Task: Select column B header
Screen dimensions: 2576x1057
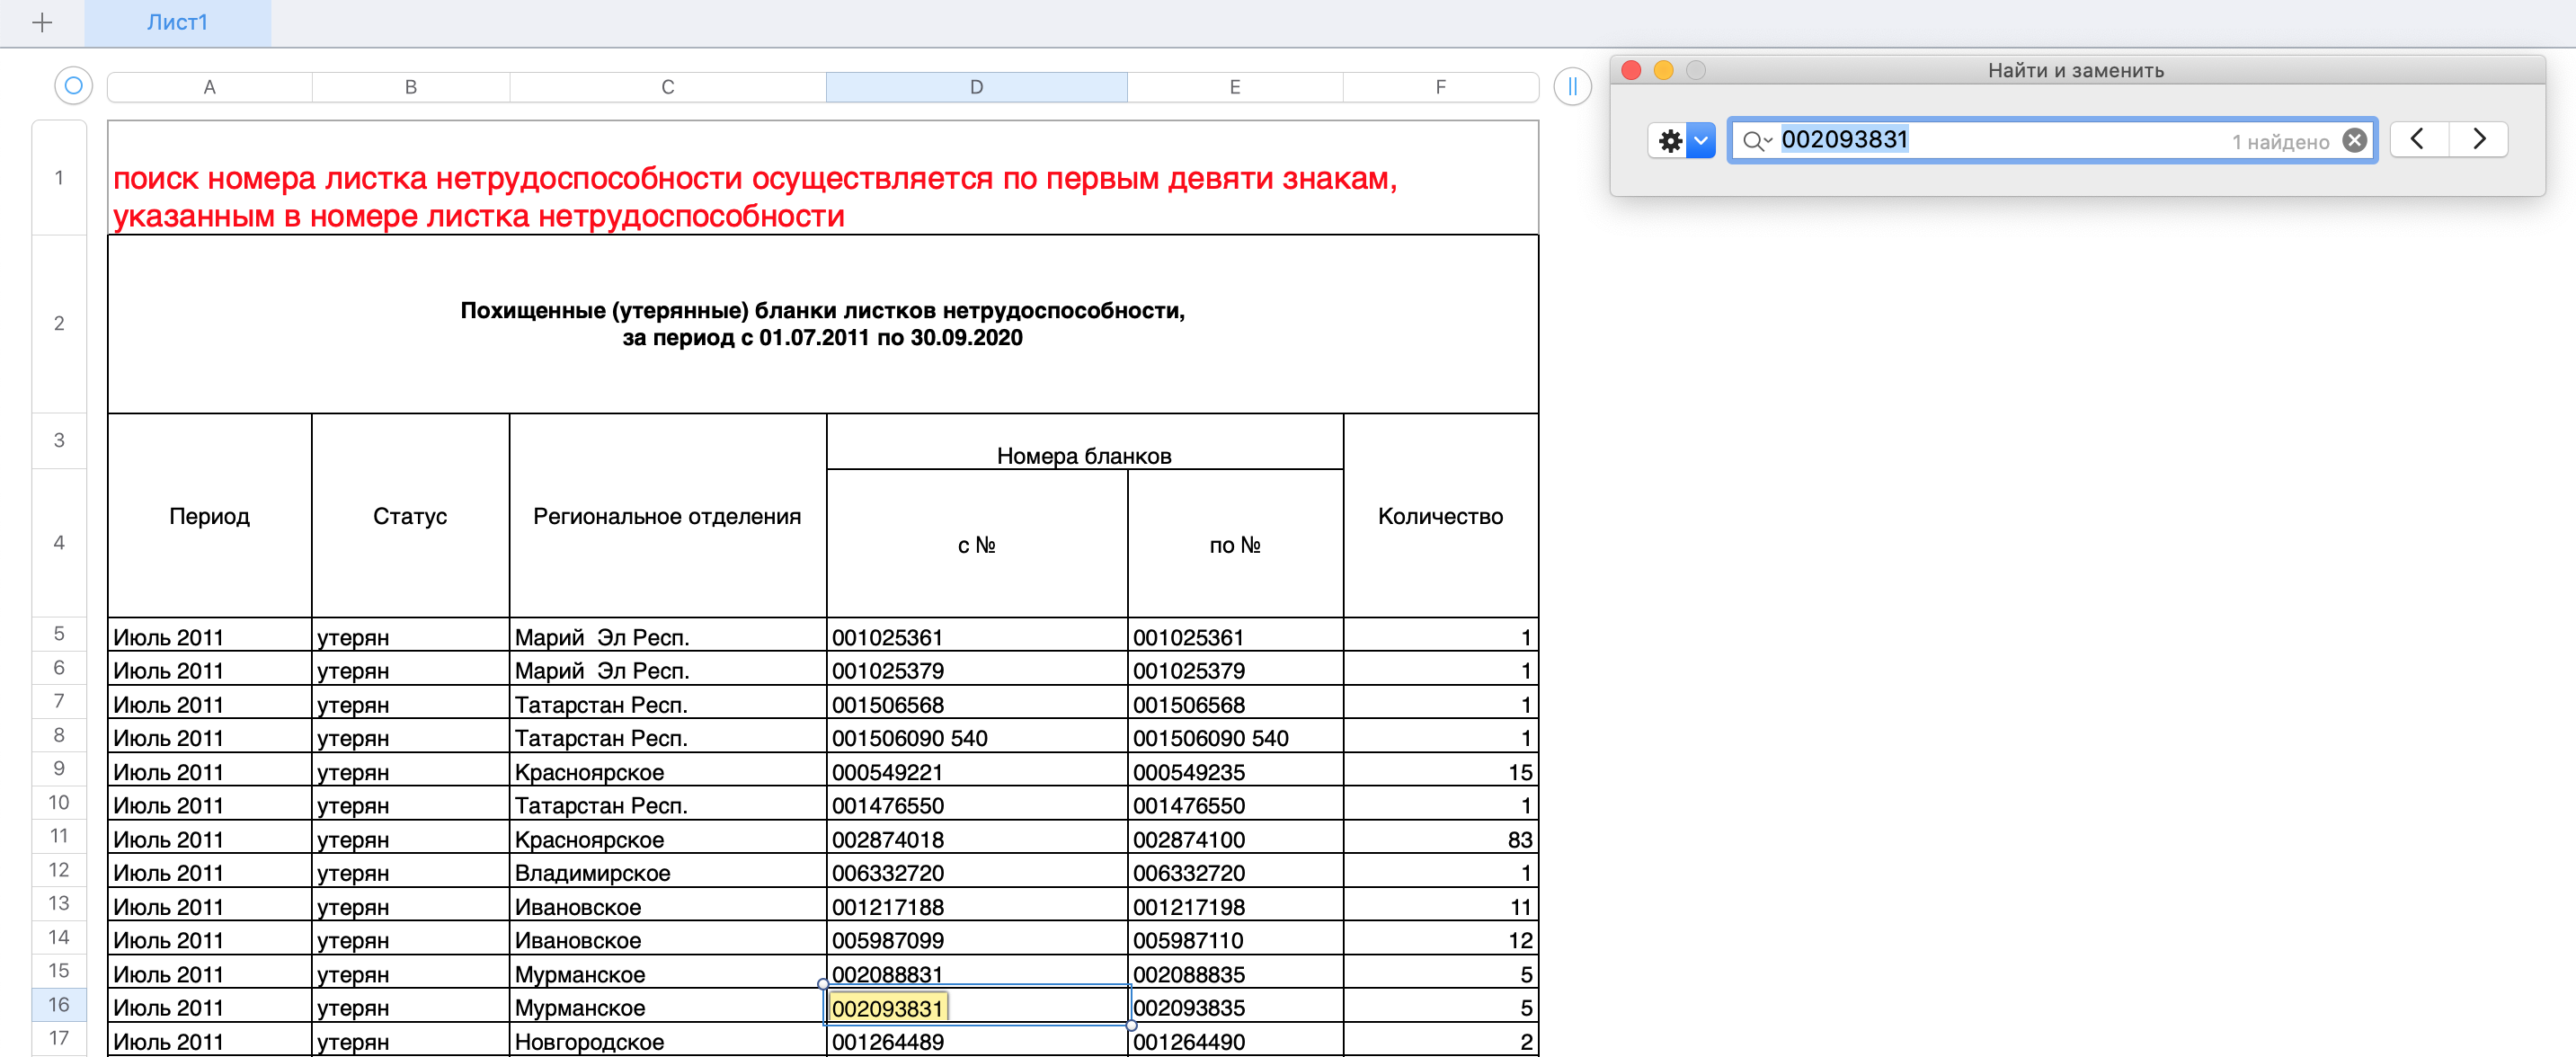Action: coord(411,87)
